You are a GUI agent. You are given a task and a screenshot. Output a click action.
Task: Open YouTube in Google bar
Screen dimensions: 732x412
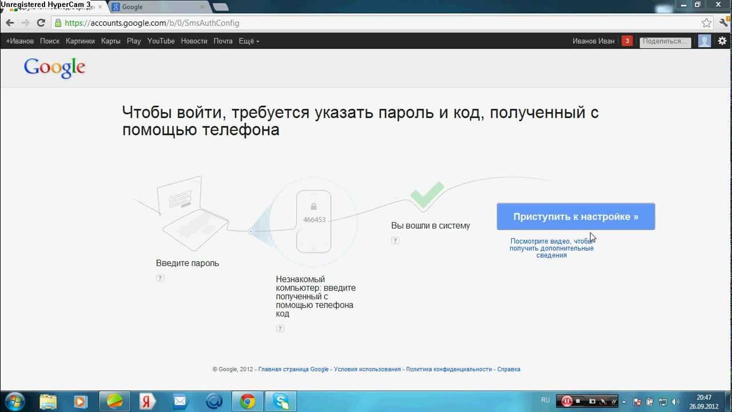click(x=161, y=41)
